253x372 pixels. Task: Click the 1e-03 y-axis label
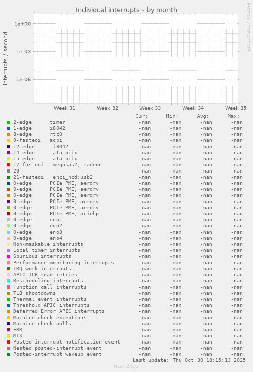(23, 52)
